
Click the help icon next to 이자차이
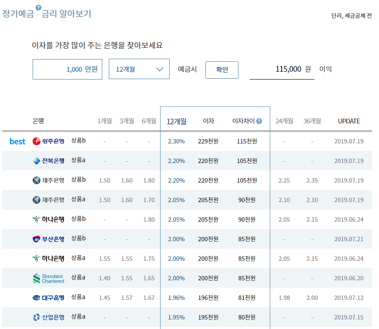259,121
